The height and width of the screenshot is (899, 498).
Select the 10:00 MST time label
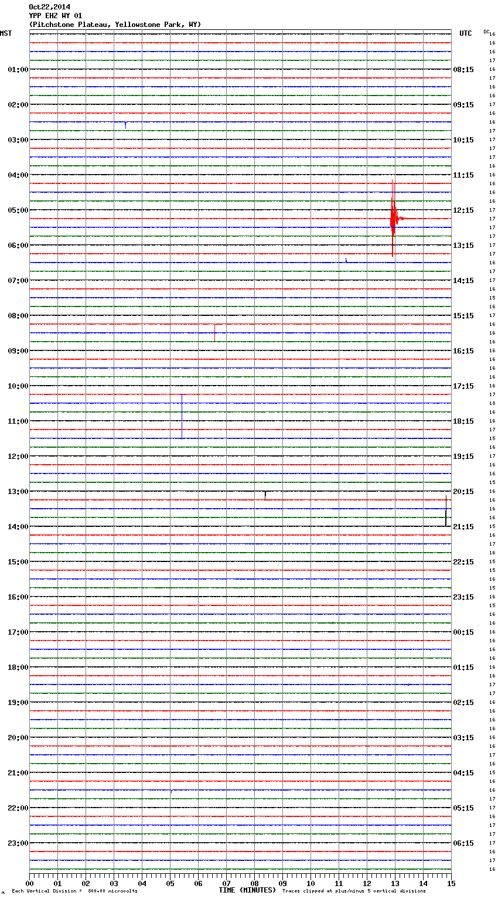coord(18,386)
